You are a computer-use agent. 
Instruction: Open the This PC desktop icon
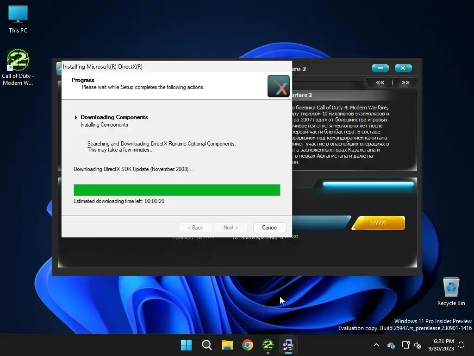coord(18,19)
